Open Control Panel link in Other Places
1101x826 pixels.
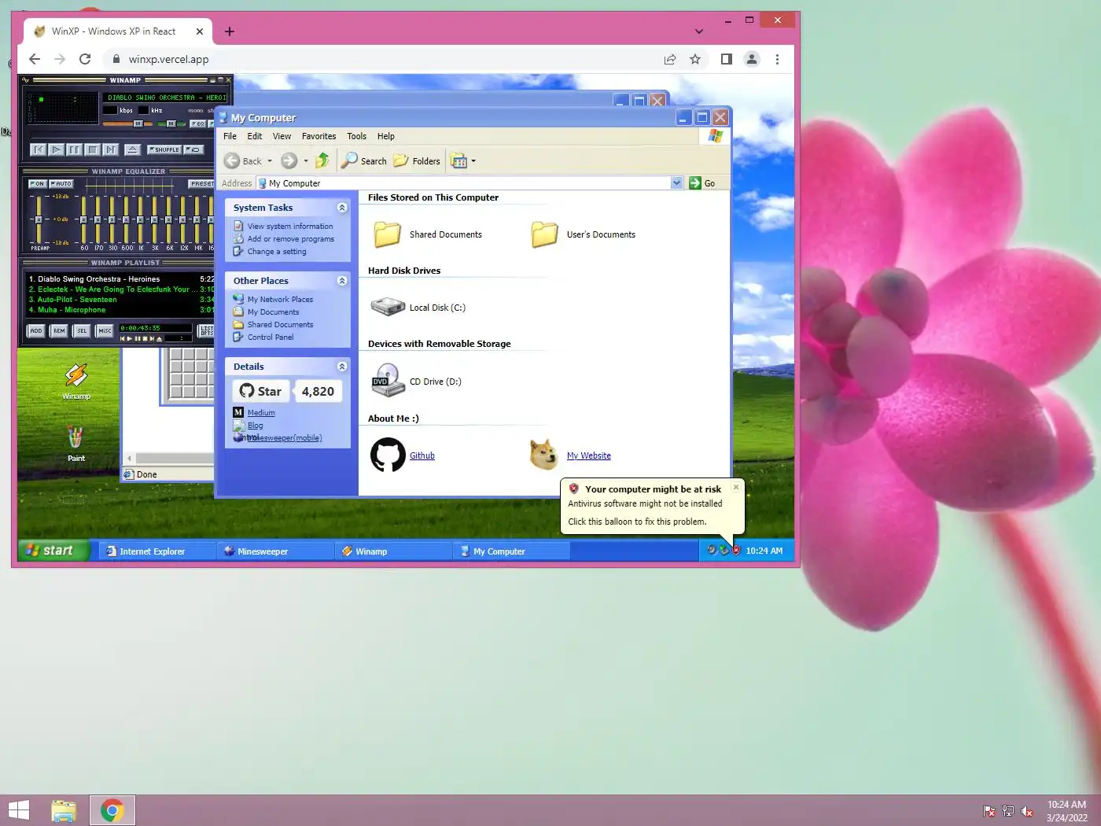click(x=271, y=337)
